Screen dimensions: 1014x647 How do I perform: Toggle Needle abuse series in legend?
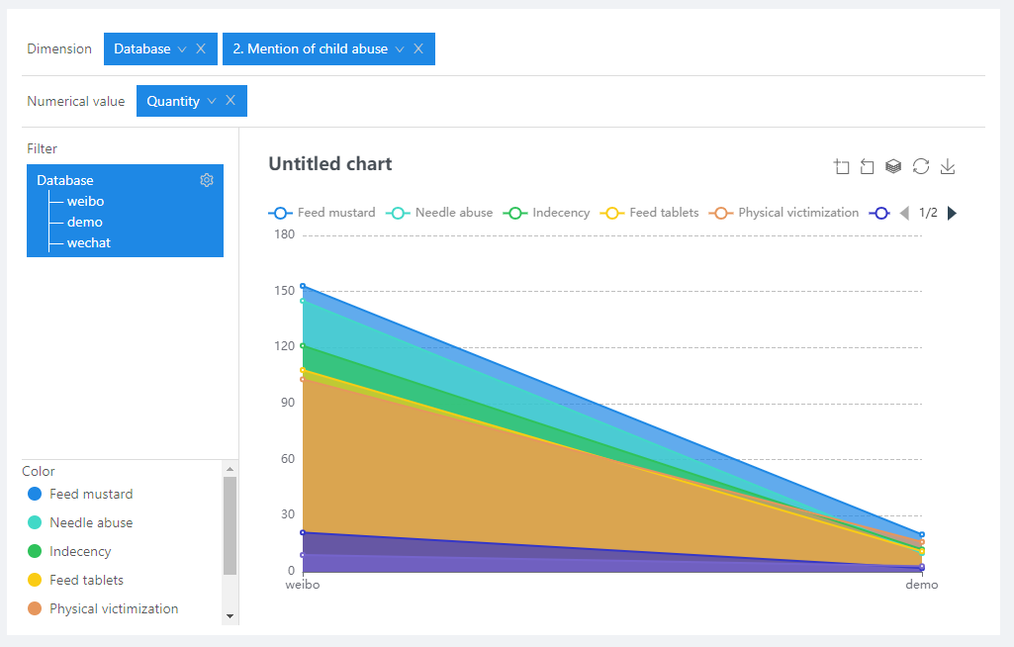tap(440, 213)
